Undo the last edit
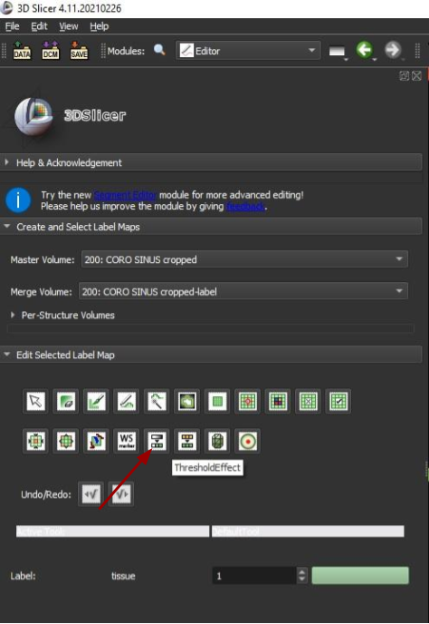429x624 pixels. pyautogui.click(x=91, y=494)
